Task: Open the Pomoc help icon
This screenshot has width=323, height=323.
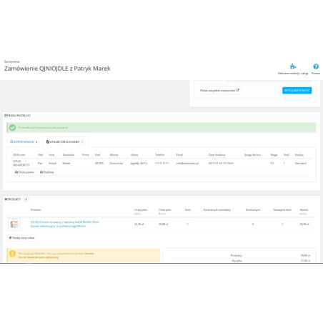Action: 316,66
